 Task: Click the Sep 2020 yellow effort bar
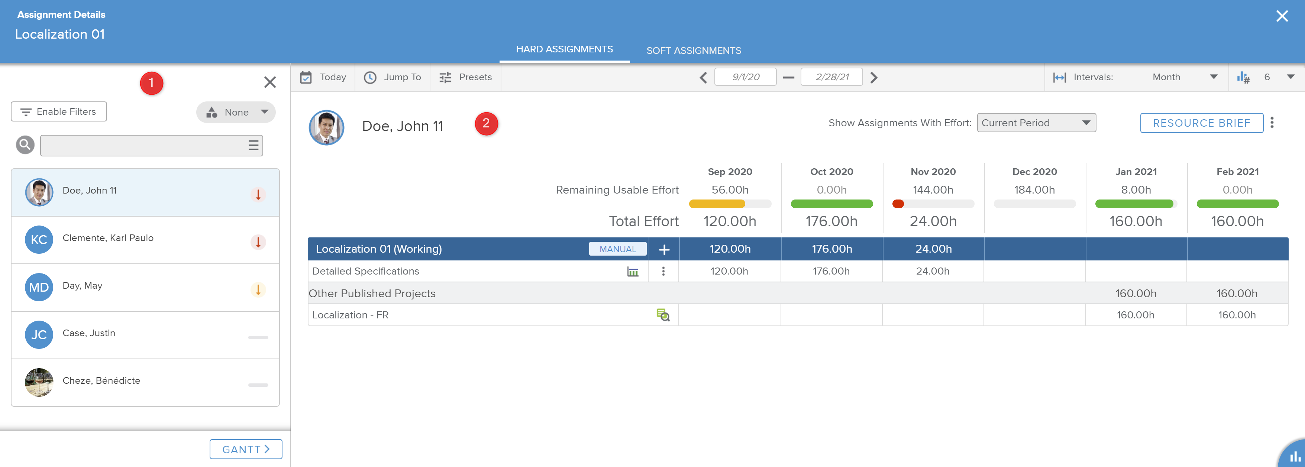pos(717,204)
